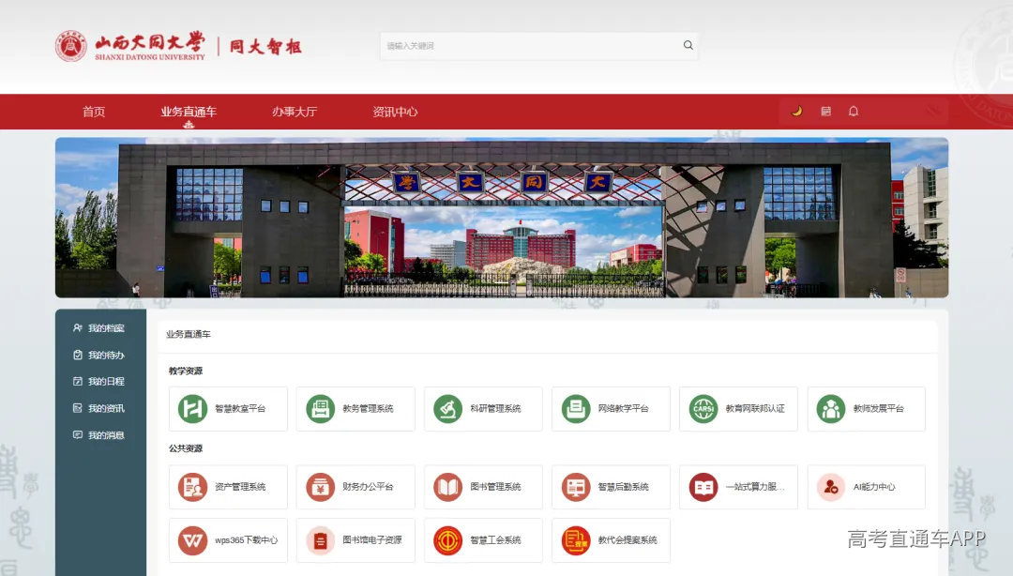The height and width of the screenshot is (576, 1013).
Task: Click the 业务直通车 panel title
Action: click(188, 334)
